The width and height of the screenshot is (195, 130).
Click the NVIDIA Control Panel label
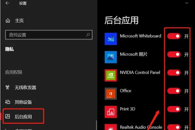pos(140,72)
